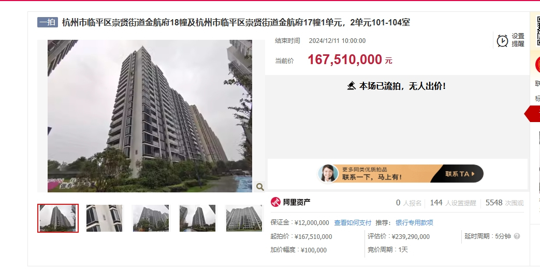Image resolution: width=540 pixels, height=271 pixels.
Task: Click the auction listing title text
Action: (x=236, y=23)
